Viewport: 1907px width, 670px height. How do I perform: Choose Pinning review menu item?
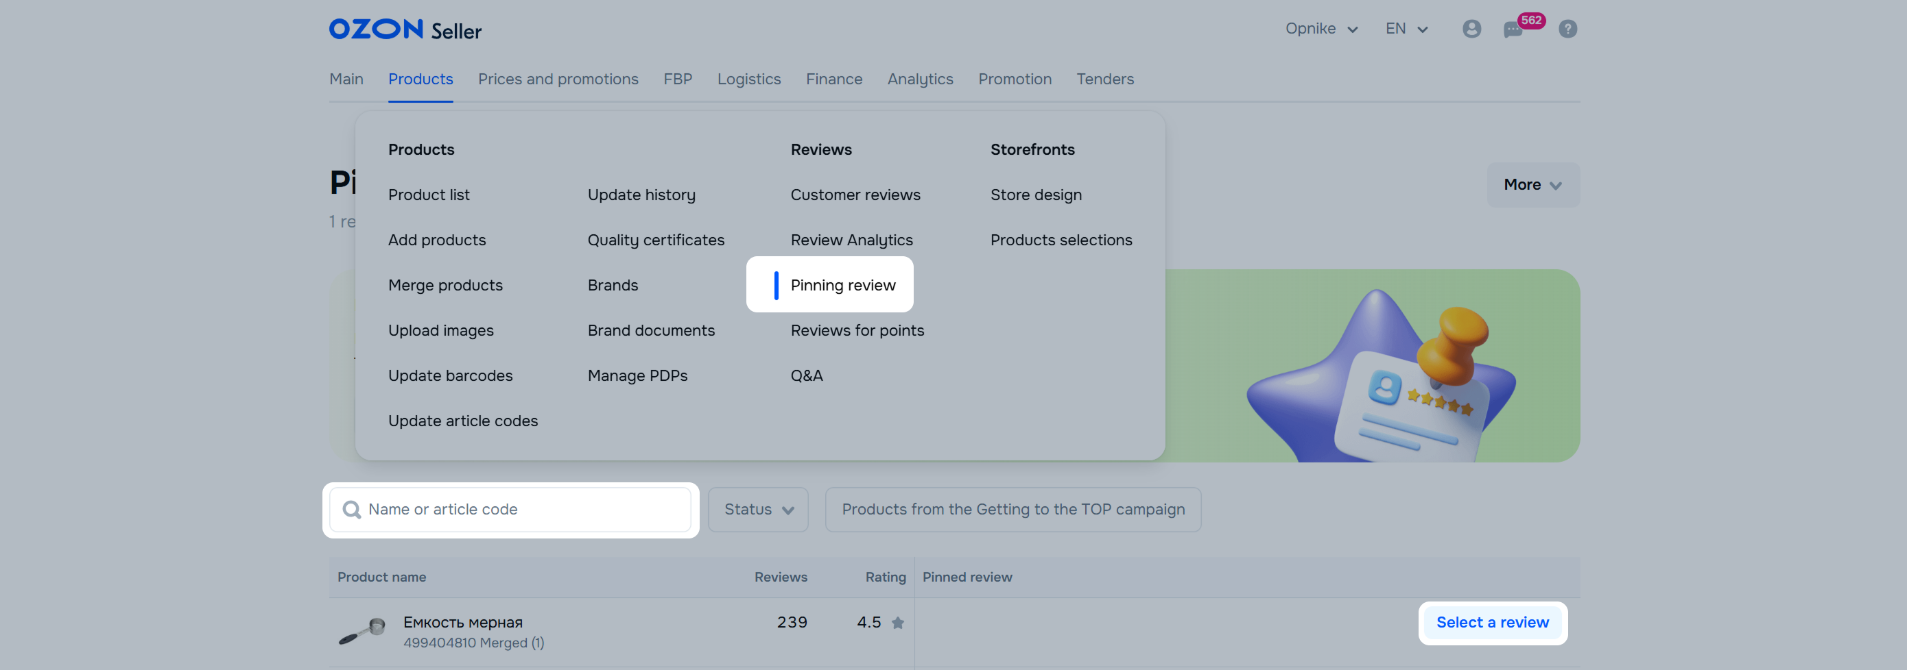842,286
